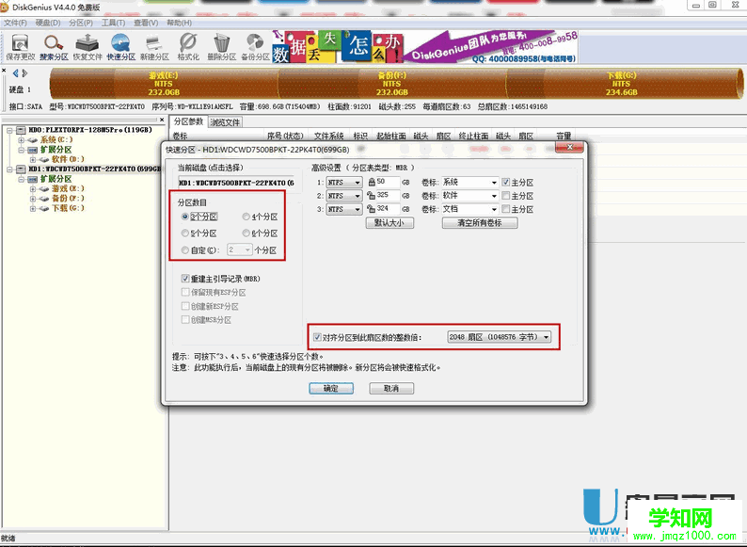747x547 pixels.
Task: Click the HD0 PLEXTOR disk icon in tree
Action: click(x=21, y=130)
